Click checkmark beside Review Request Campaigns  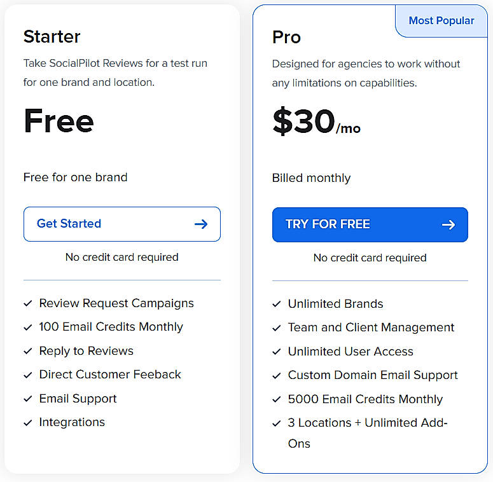(28, 304)
